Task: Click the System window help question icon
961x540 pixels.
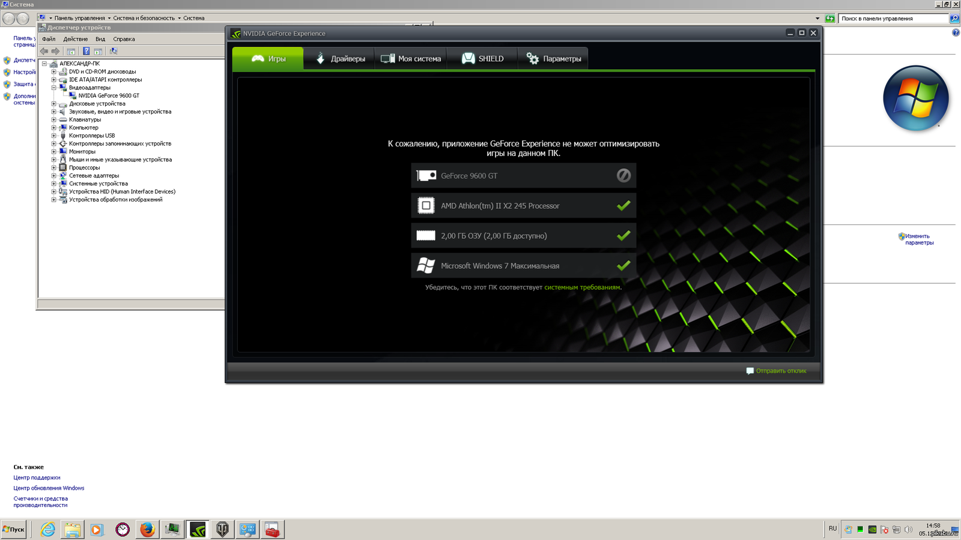Action: click(956, 33)
